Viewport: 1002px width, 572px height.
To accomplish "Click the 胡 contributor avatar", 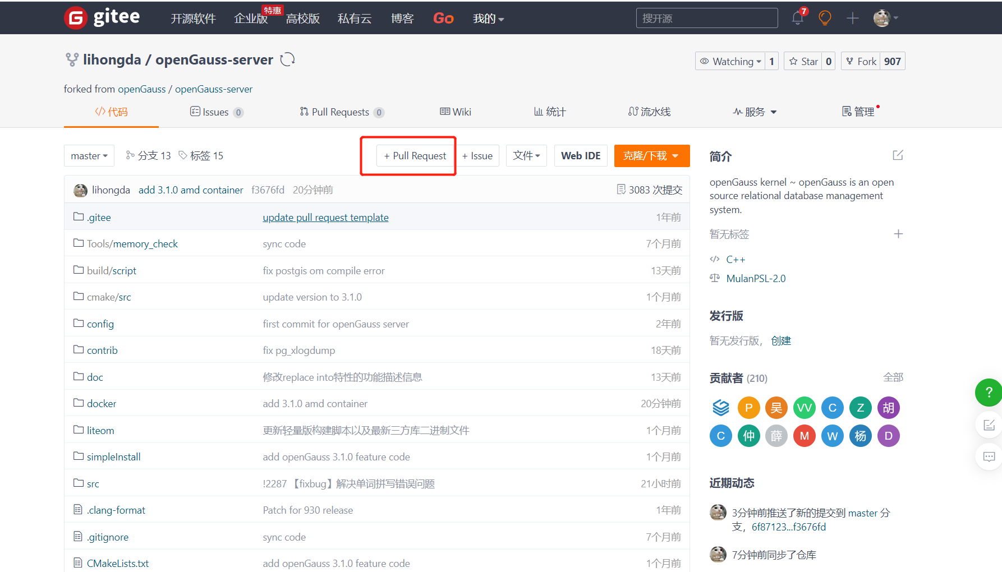I will [888, 408].
